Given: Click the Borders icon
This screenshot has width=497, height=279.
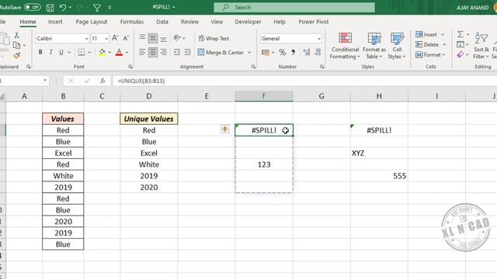Looking at the screenshot, I should point(82,52).
